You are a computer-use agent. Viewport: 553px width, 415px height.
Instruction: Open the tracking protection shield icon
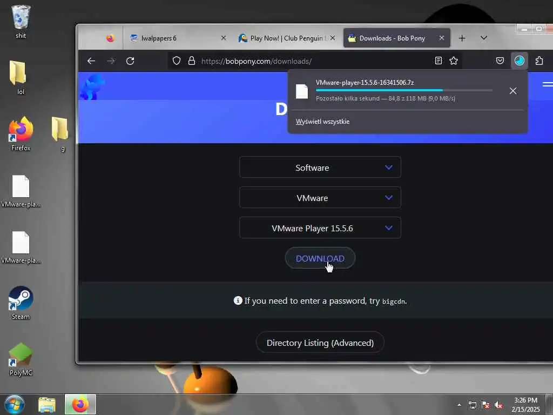click(x=177, y=61)
